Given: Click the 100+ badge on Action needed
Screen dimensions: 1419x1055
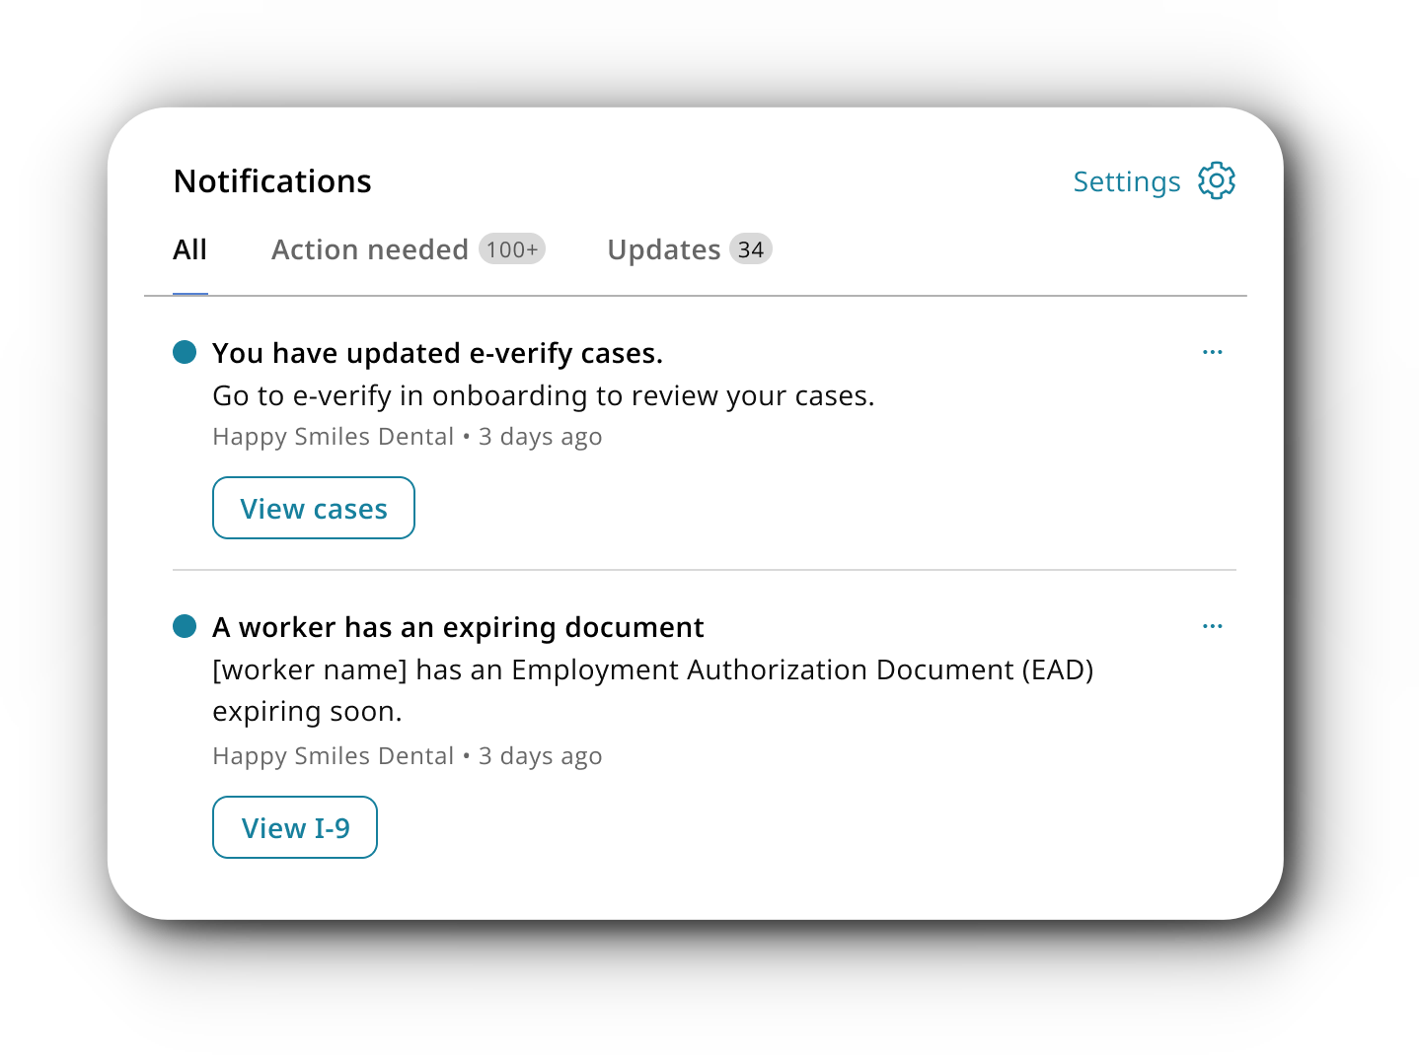Looking at the screenshot, I should coord(512,249).
